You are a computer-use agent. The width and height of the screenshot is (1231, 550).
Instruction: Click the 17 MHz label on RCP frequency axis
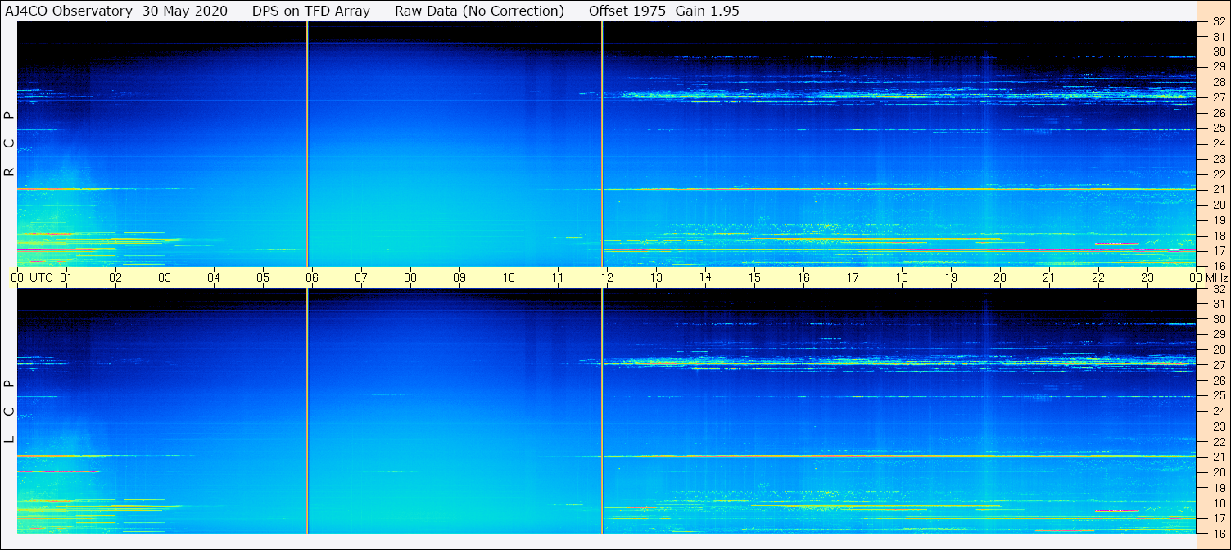click(1218, 250)
